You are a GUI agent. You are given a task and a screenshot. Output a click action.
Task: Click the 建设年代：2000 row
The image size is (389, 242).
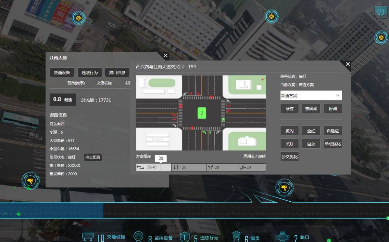63,174
